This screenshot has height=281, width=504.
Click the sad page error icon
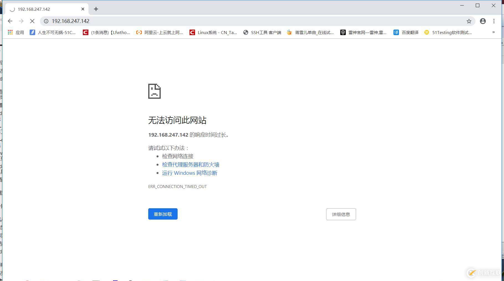tap(154, 91)
